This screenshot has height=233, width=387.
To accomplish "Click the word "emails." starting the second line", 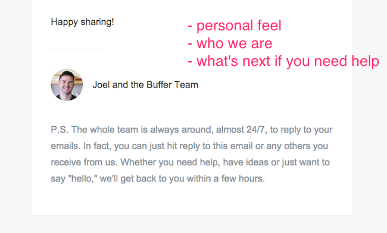I will pyautogui.click(x=65, y=146).
